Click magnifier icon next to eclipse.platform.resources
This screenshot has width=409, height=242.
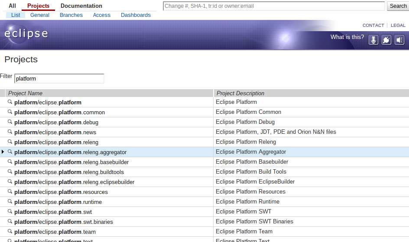click(x=10, y=191)
